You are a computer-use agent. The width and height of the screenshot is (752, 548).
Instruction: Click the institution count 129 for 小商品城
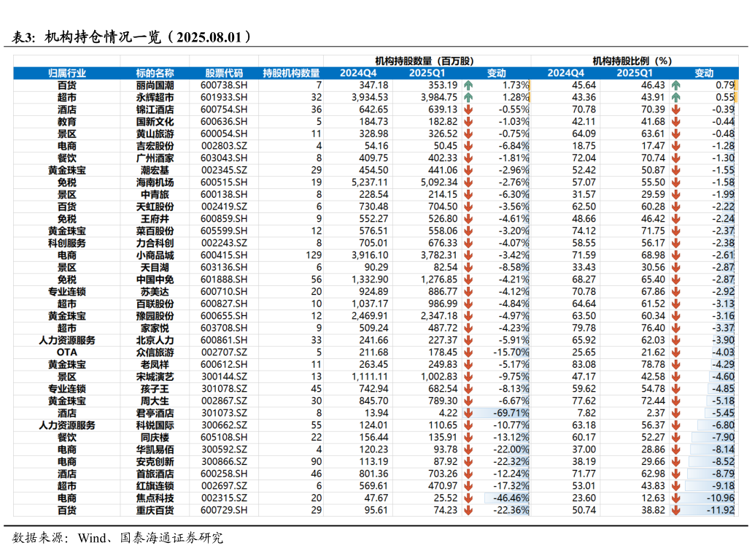pyautogui.click(x=314, y=255)
